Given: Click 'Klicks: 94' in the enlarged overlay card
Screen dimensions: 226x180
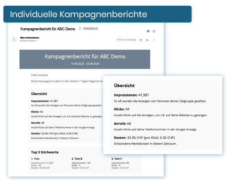Looking at the screenshot, I should 122,109.
